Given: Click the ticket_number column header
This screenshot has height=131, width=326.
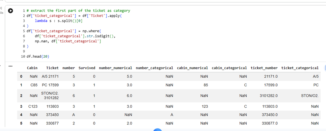Looking at the screenshot, I should tap(264, 68).
